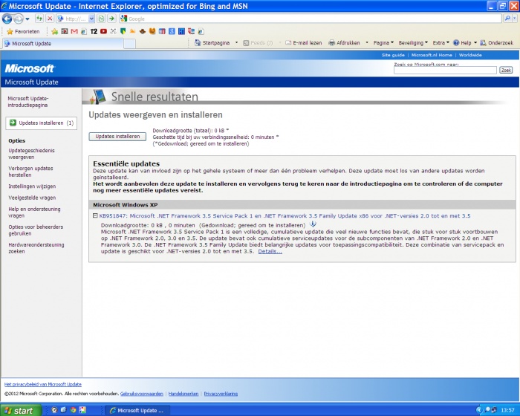
Task: Click the blue download arrow icon
Action: [x=313, y=224]
